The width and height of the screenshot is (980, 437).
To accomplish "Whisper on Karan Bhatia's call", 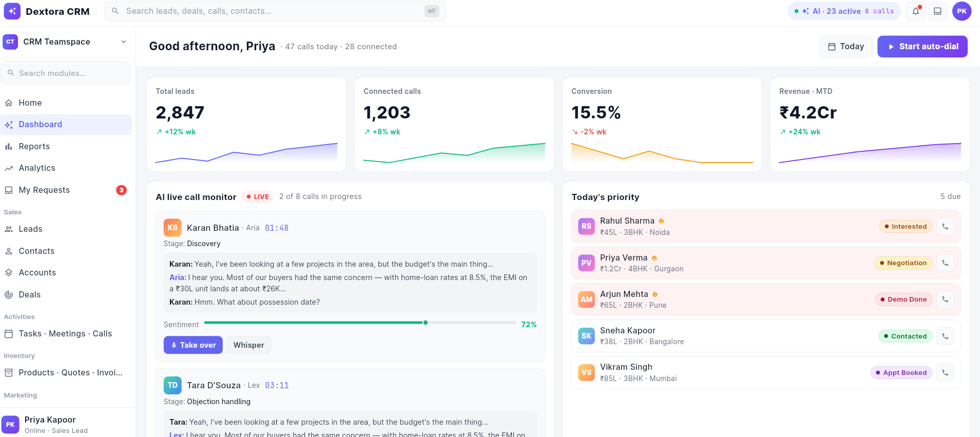I will 248,345.
